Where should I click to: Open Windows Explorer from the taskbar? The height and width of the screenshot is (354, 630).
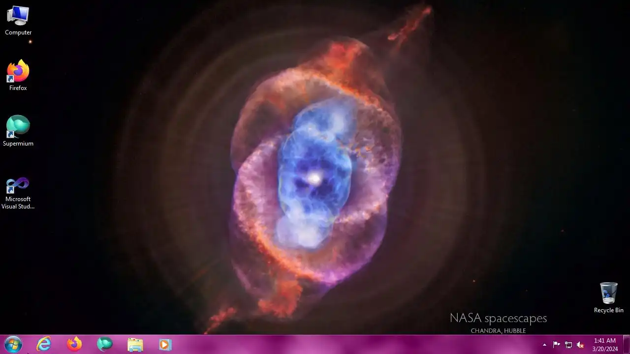click(135, 344)
